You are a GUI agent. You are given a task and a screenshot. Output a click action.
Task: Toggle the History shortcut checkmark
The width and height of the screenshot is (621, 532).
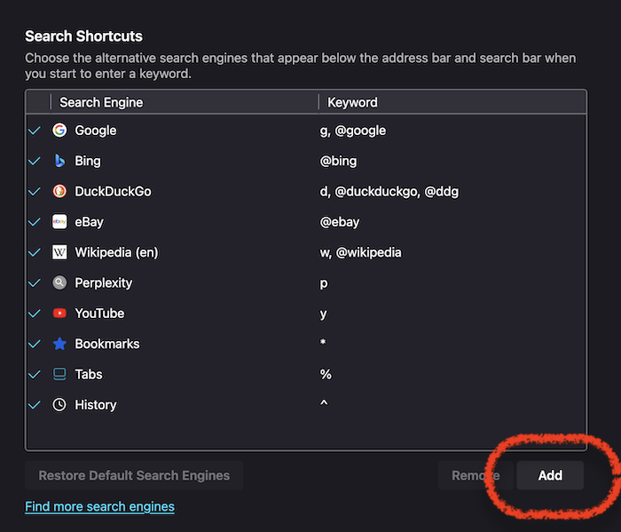point(35,405)
